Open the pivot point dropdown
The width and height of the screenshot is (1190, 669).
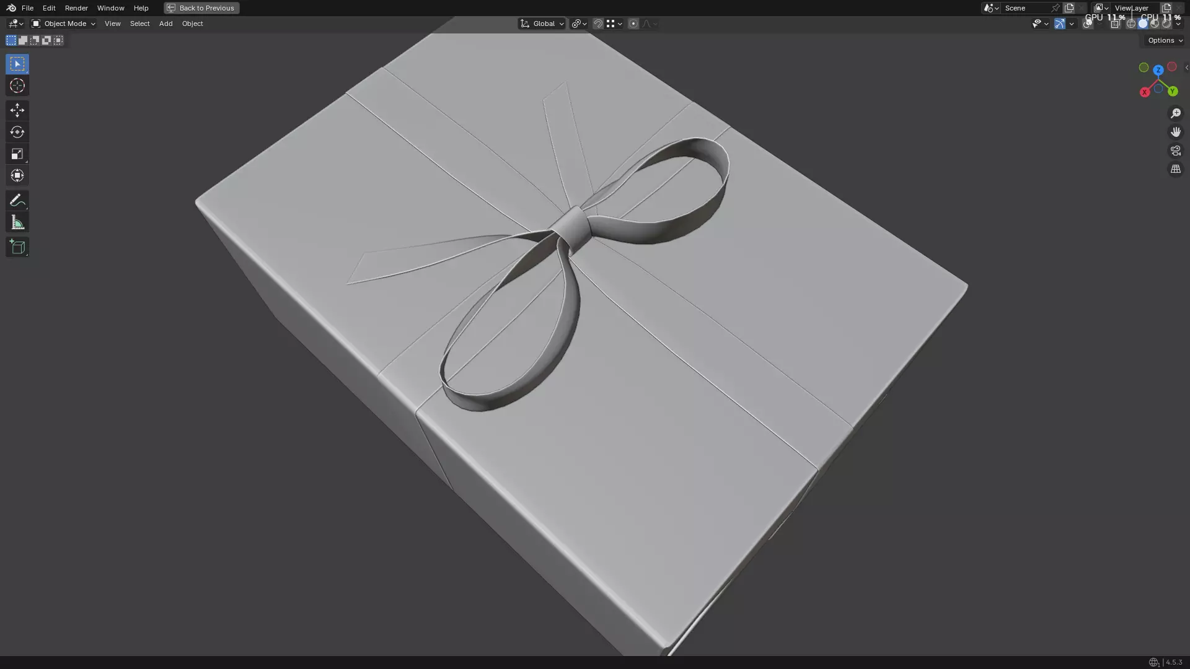click(579, 24)
